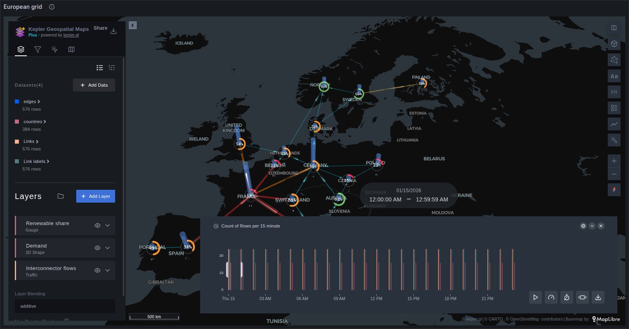Expand the Renewable share layer settings
The width and height of the screenshot is (629, 329).
click(108, 225)
